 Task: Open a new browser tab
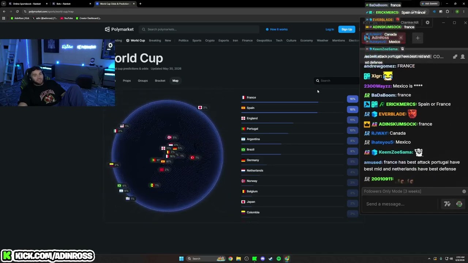[140, 4]
